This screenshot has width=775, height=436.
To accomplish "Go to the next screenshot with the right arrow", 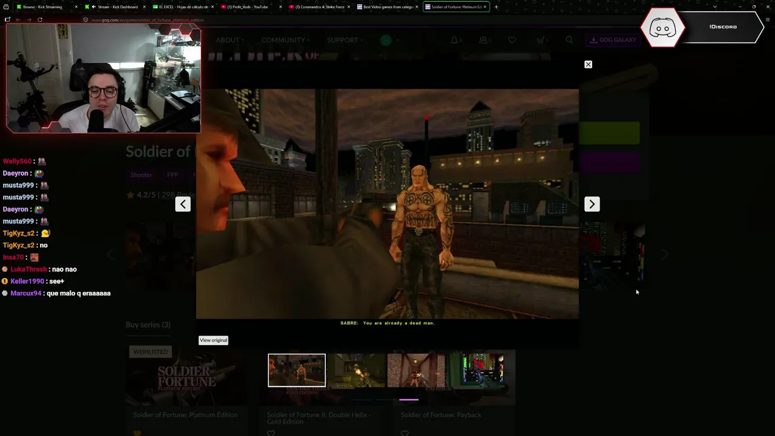I will 592,204.
